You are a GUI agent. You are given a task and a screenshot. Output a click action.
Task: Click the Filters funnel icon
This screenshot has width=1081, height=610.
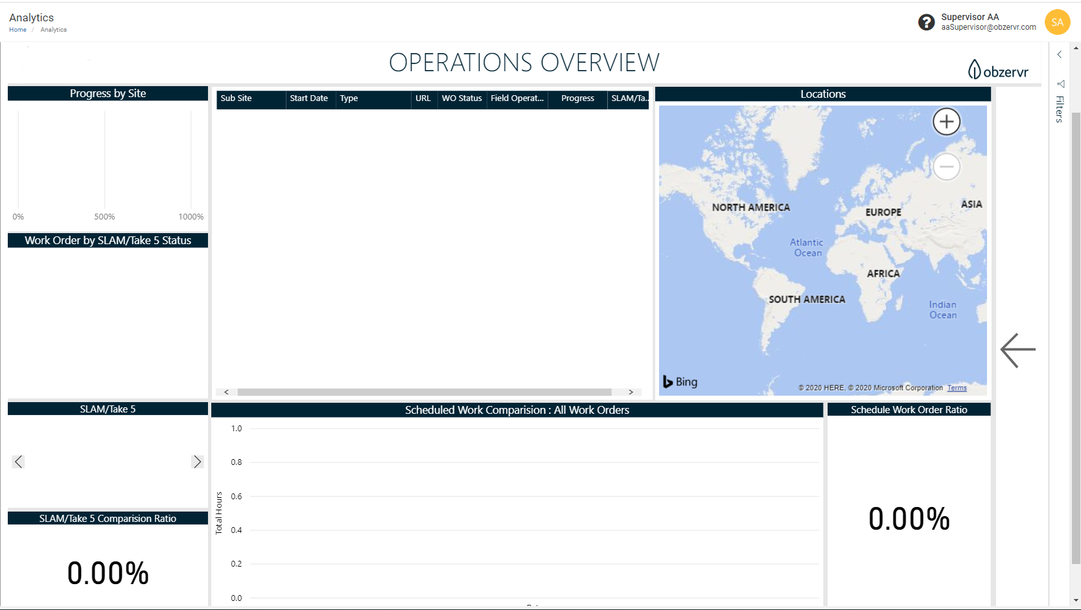[x=1060, y=84]
